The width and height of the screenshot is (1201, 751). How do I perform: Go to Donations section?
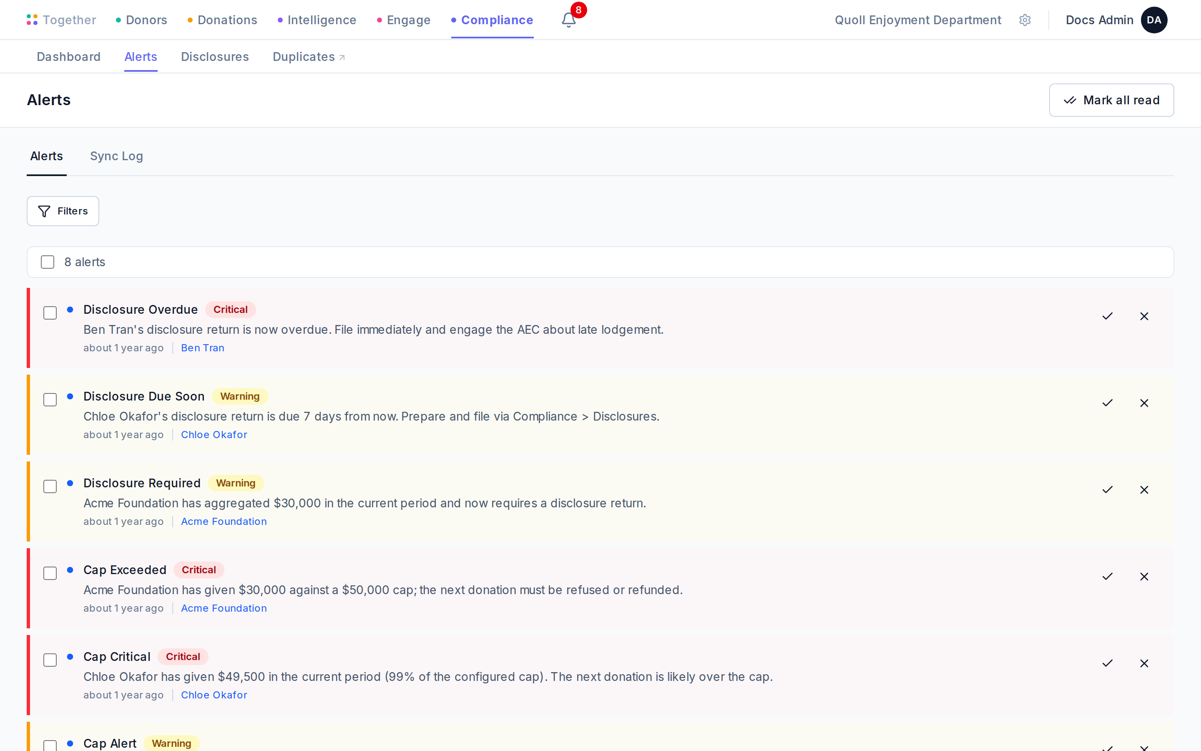[222, 20]
